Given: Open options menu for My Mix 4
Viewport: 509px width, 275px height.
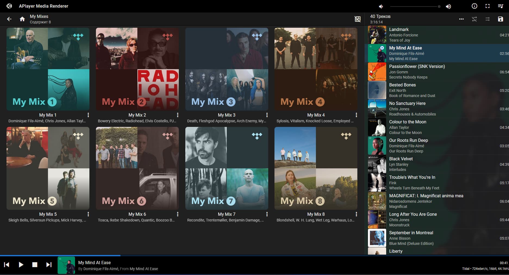Looking at the screenshot, I should (x=356, y=115).
